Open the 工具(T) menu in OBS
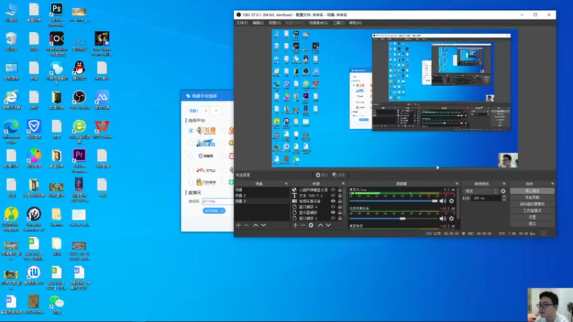This screenshot has width=573, height=322. [338, 23]
